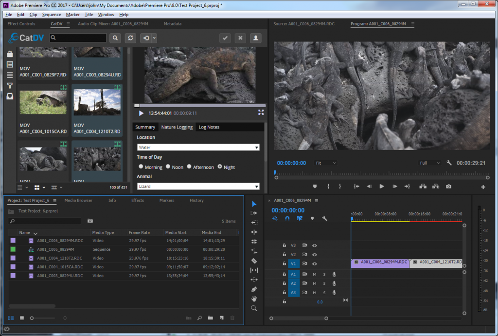498x336 pixels.
Task: Select the Razor tool in tools panel
Action: pyautogui.click(x=254, y=261)
